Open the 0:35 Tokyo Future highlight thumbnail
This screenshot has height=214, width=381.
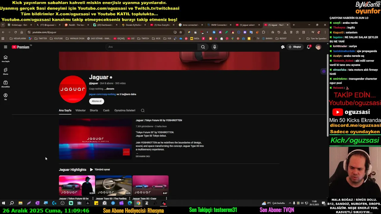click(x=77, y=185)
